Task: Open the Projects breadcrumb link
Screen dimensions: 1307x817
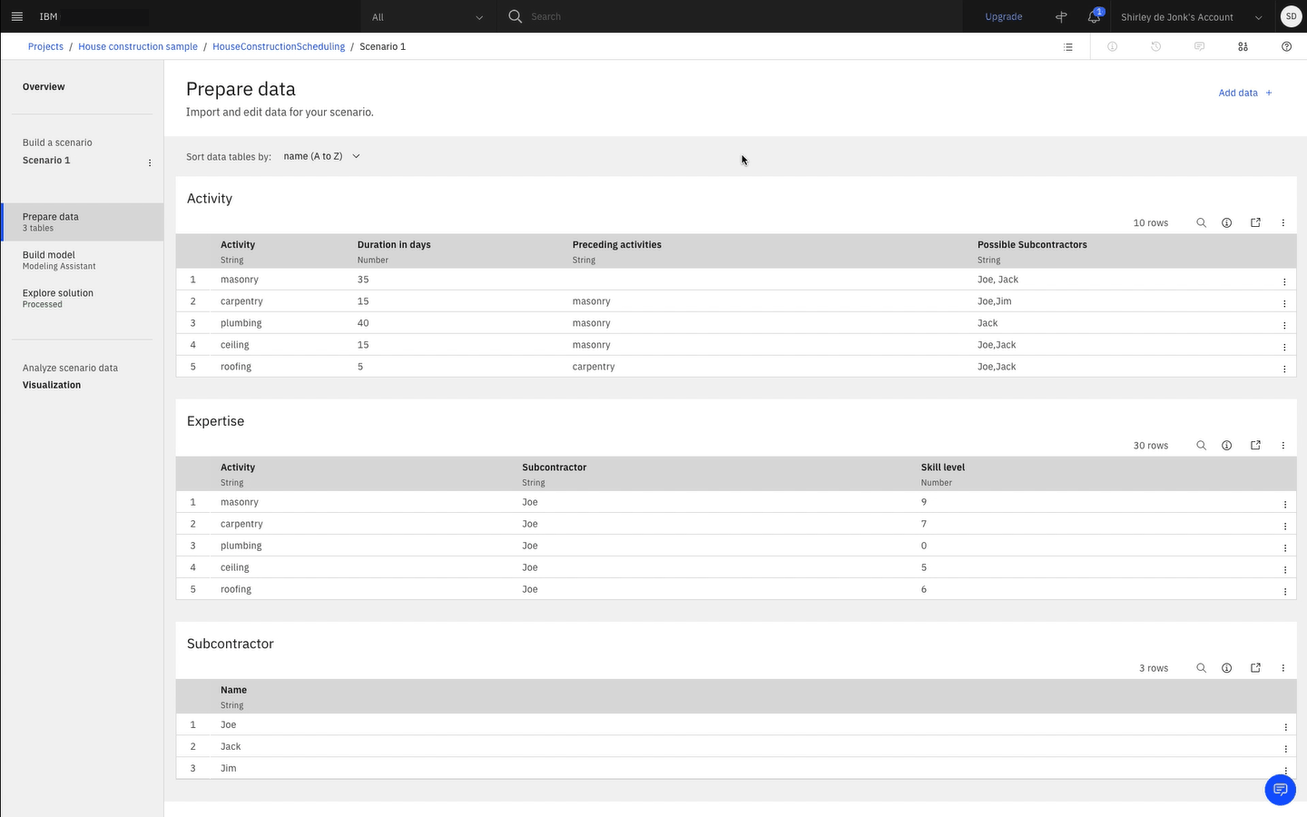Action: click(45, 46)
